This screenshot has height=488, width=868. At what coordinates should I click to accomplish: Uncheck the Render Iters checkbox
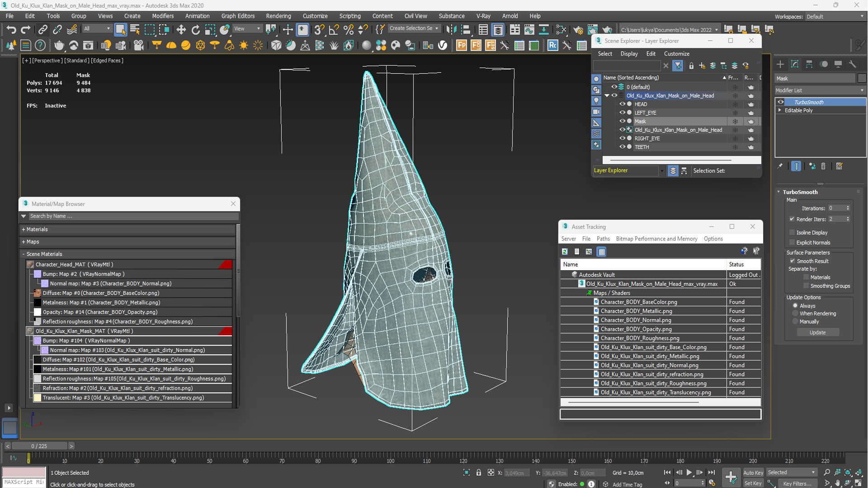pos(792,219)
